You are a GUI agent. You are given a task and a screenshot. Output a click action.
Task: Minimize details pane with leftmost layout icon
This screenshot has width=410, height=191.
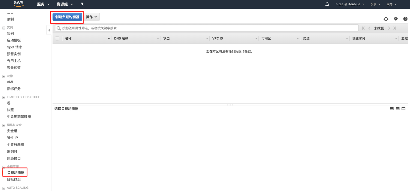[392, 108]
